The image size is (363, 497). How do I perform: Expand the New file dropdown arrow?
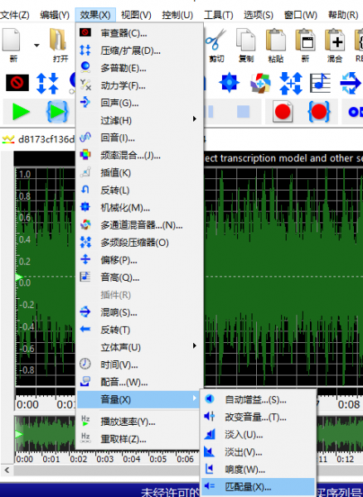36,46
